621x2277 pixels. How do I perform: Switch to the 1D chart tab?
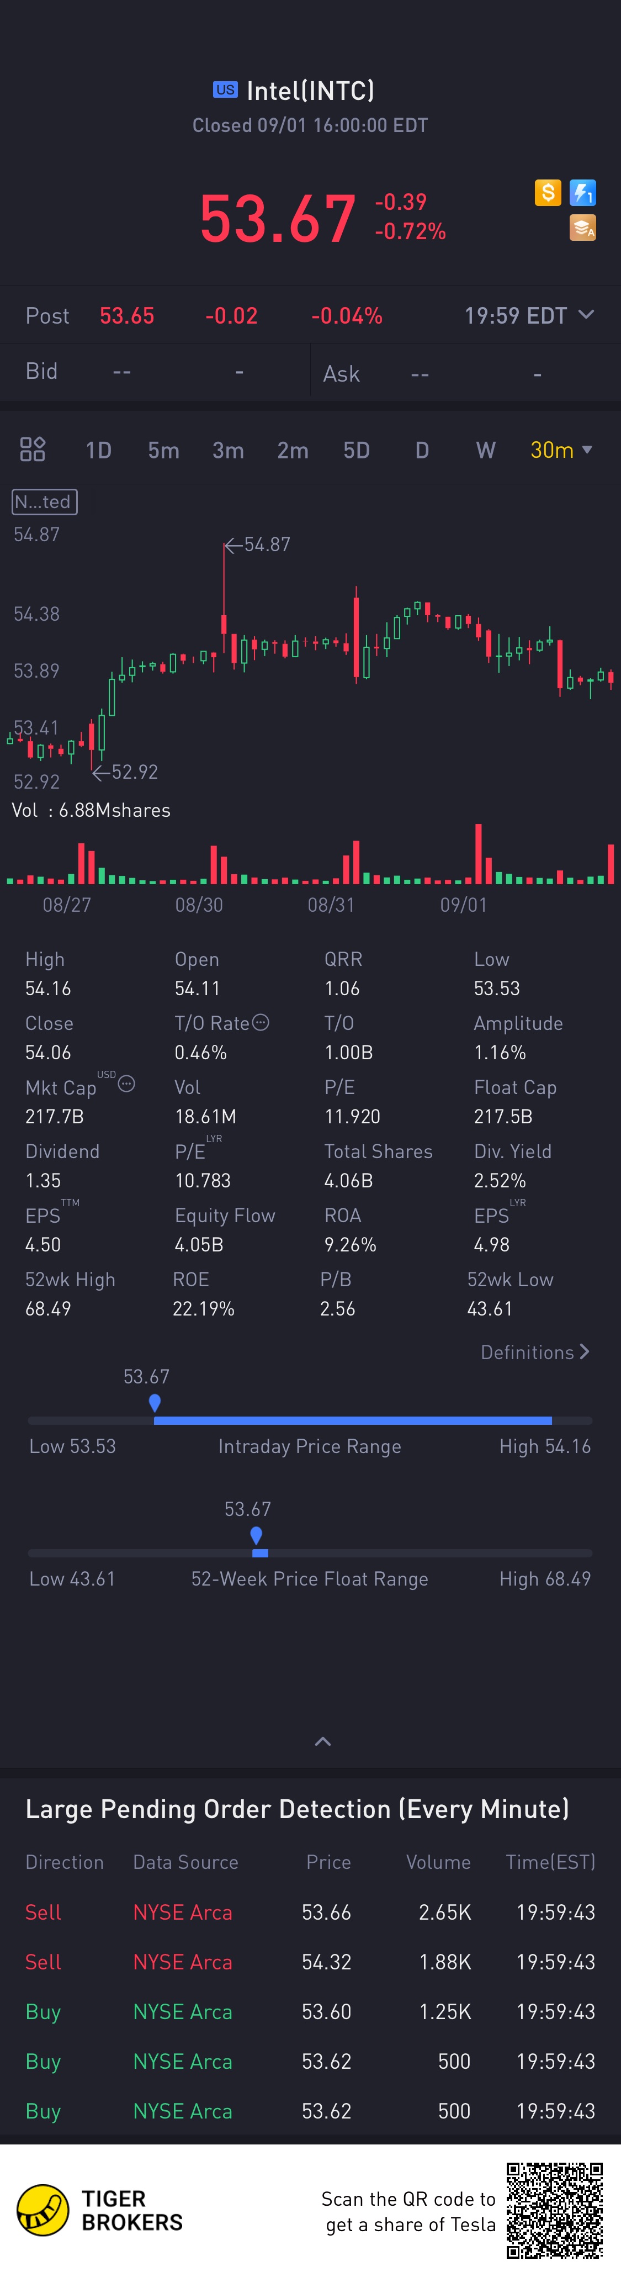tap(99, 451)
